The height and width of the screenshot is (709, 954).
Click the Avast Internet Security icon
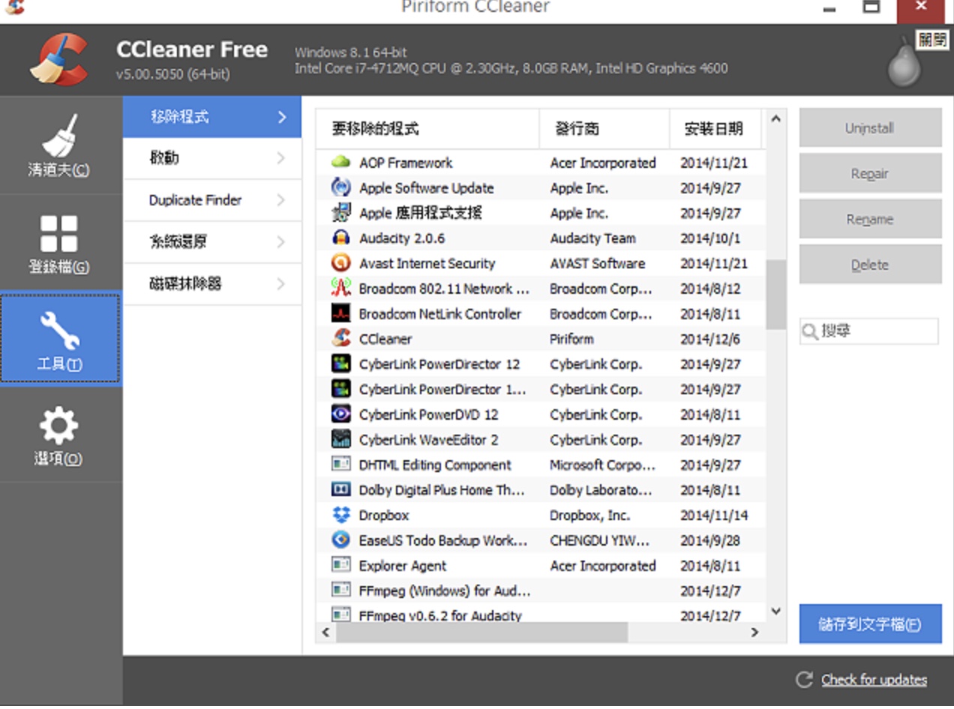(x=341, y=263)
